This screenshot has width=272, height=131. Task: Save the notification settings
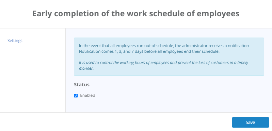click(x=251, y=123)
